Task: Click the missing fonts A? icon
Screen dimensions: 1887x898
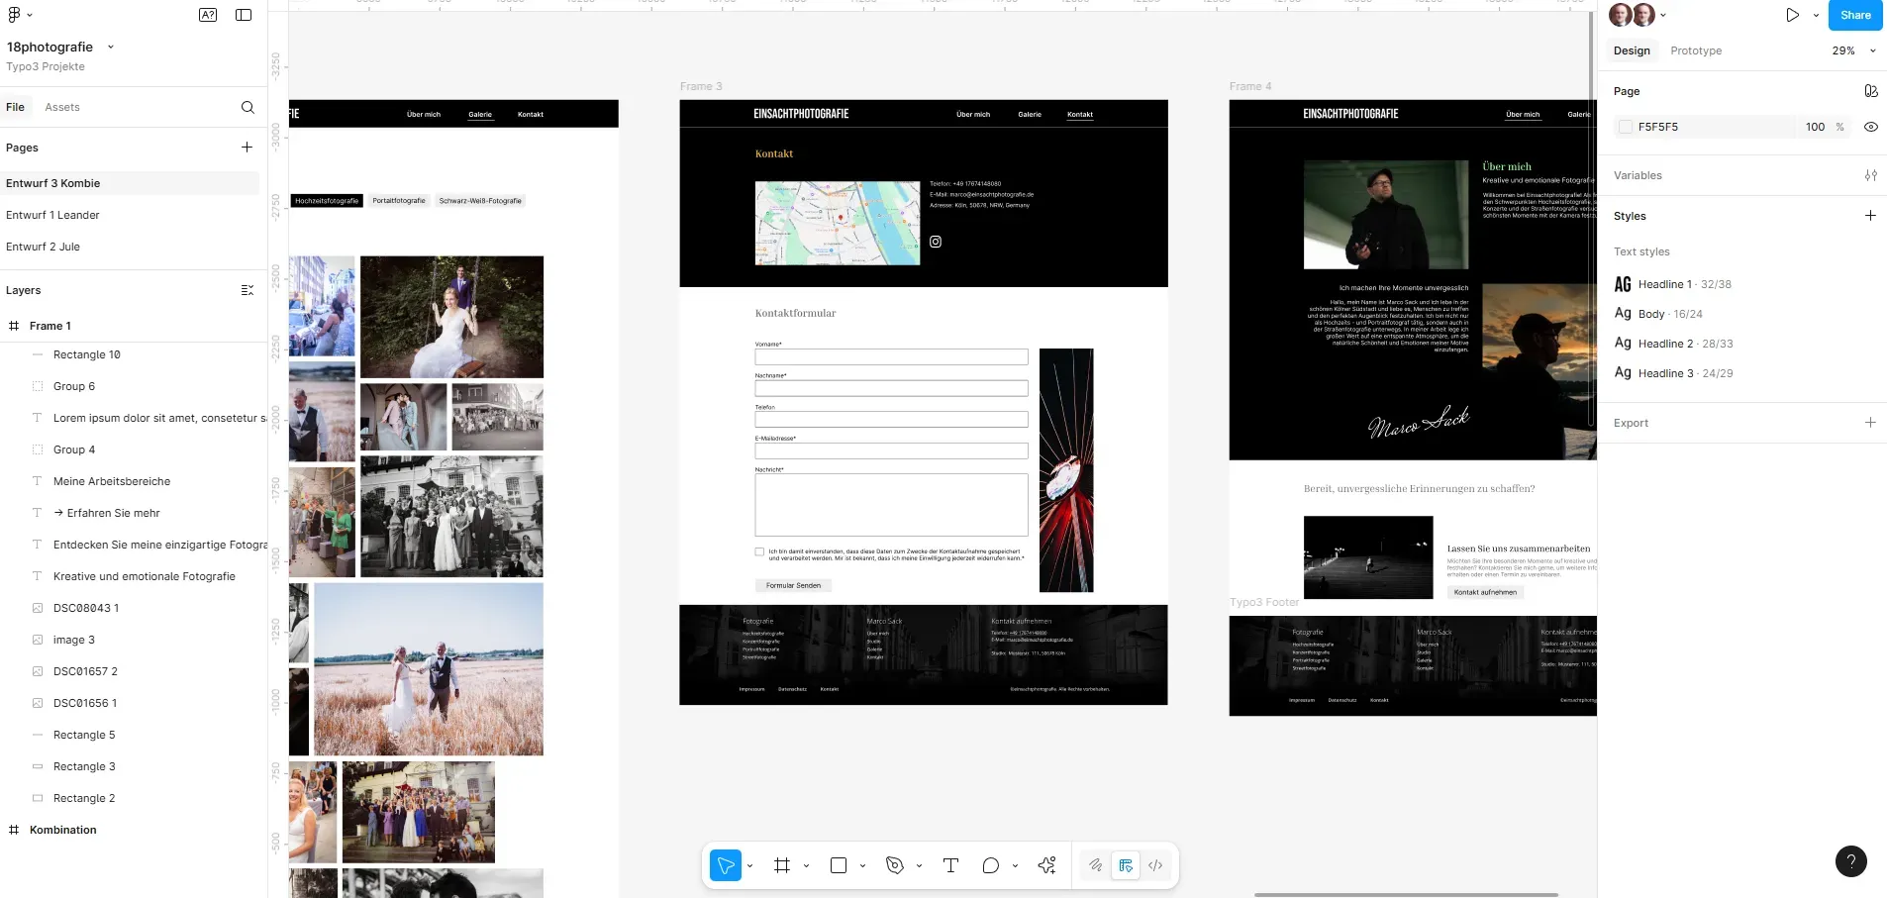Action: click(208, 15)
